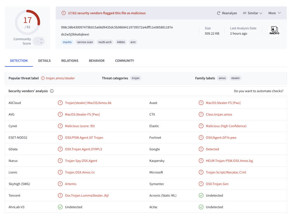
Task: Go to the Relations tab
Action: coord(70,61)
